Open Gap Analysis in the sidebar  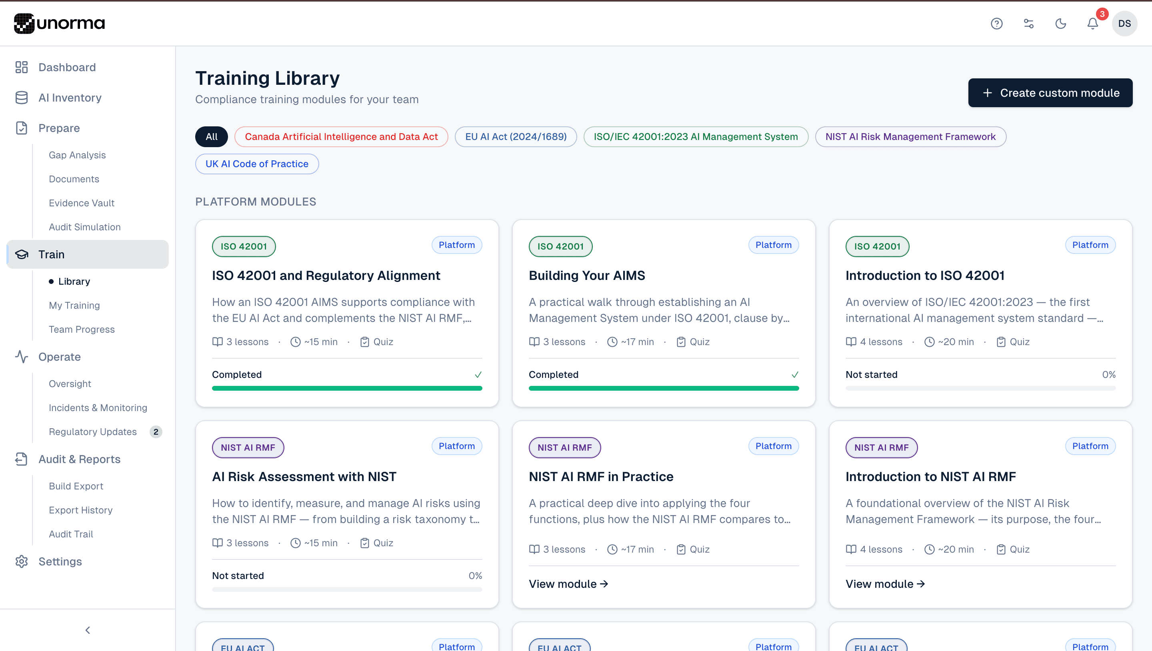point(77,155)
